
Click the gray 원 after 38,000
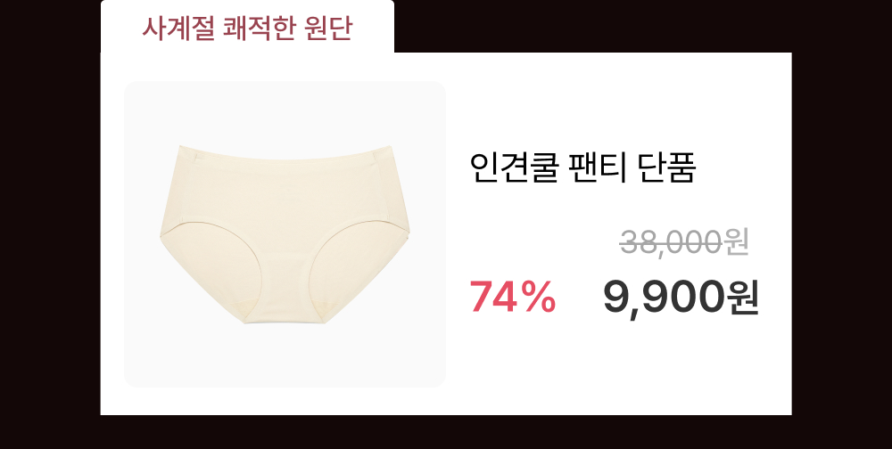[737, 242]
